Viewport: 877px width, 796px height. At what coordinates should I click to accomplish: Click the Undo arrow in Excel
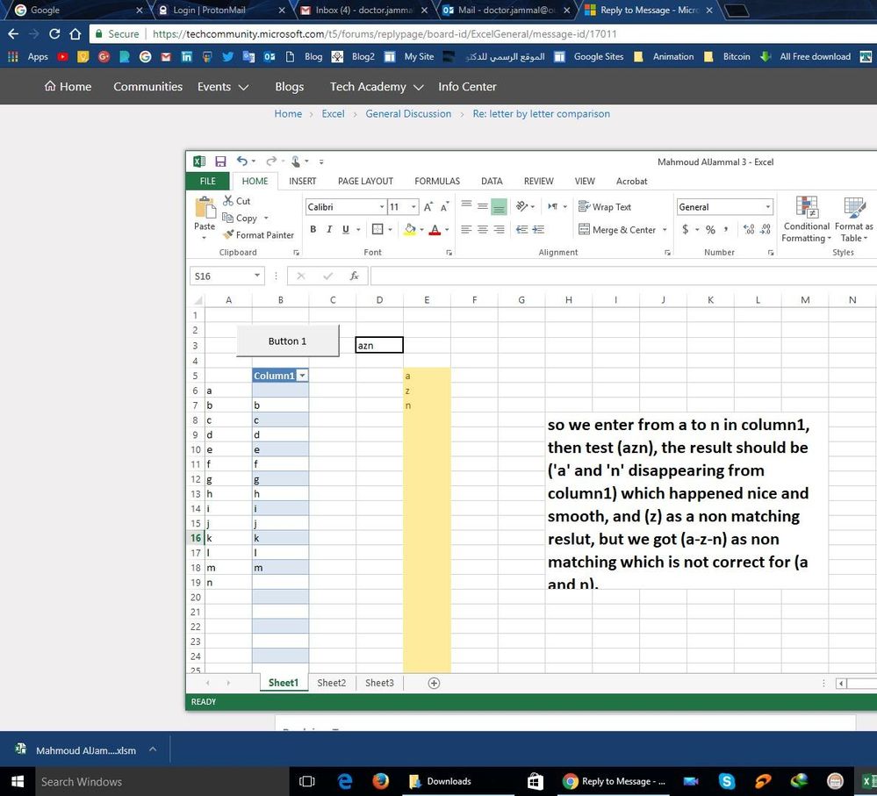point(241,161)
